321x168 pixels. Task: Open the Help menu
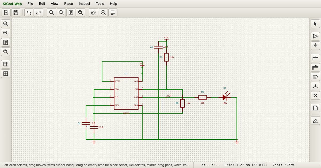[113, 4]
